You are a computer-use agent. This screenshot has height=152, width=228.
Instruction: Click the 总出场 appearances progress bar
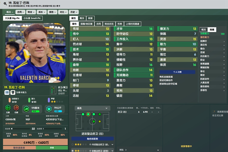click(21, 129)
